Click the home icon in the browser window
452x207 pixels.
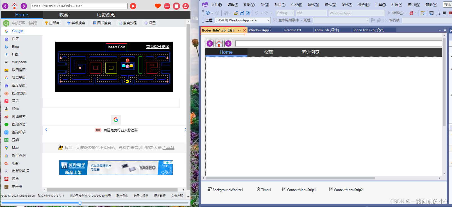pos(15,6)
